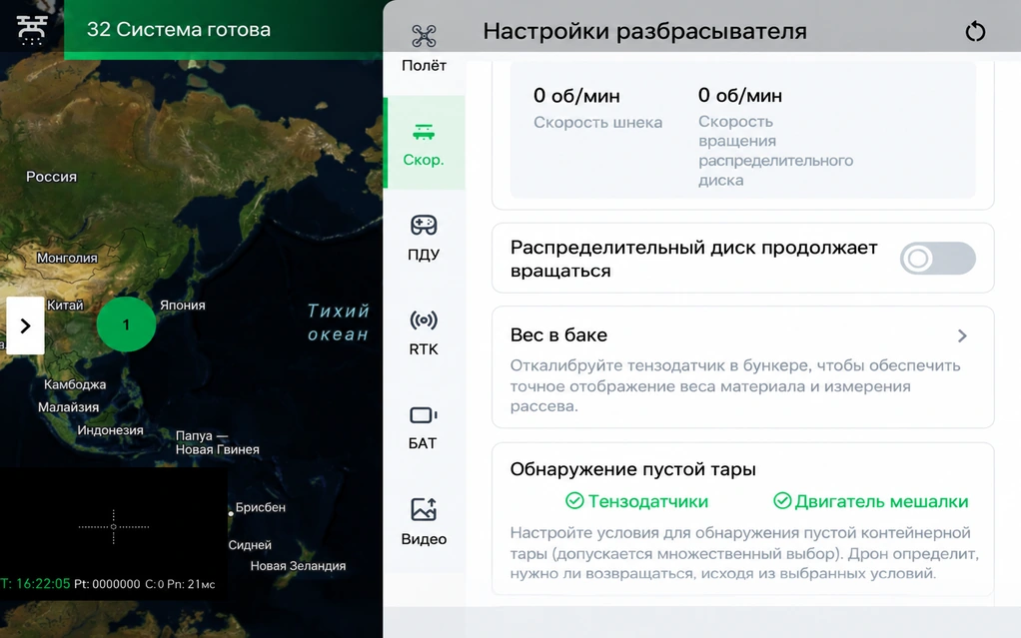Select the Скор. spreader settings tab
The width and height of the screenshot is (1021, 638).
click(x=424, y=144)
